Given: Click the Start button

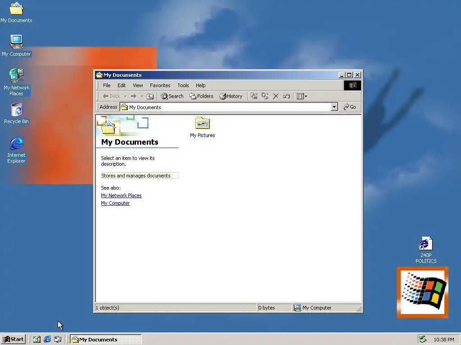Looking at the screenshot, I should click(13, 340).
